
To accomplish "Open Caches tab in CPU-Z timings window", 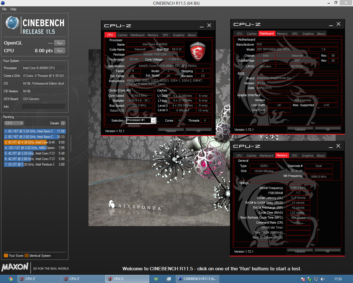I will [x=251, y=156].
